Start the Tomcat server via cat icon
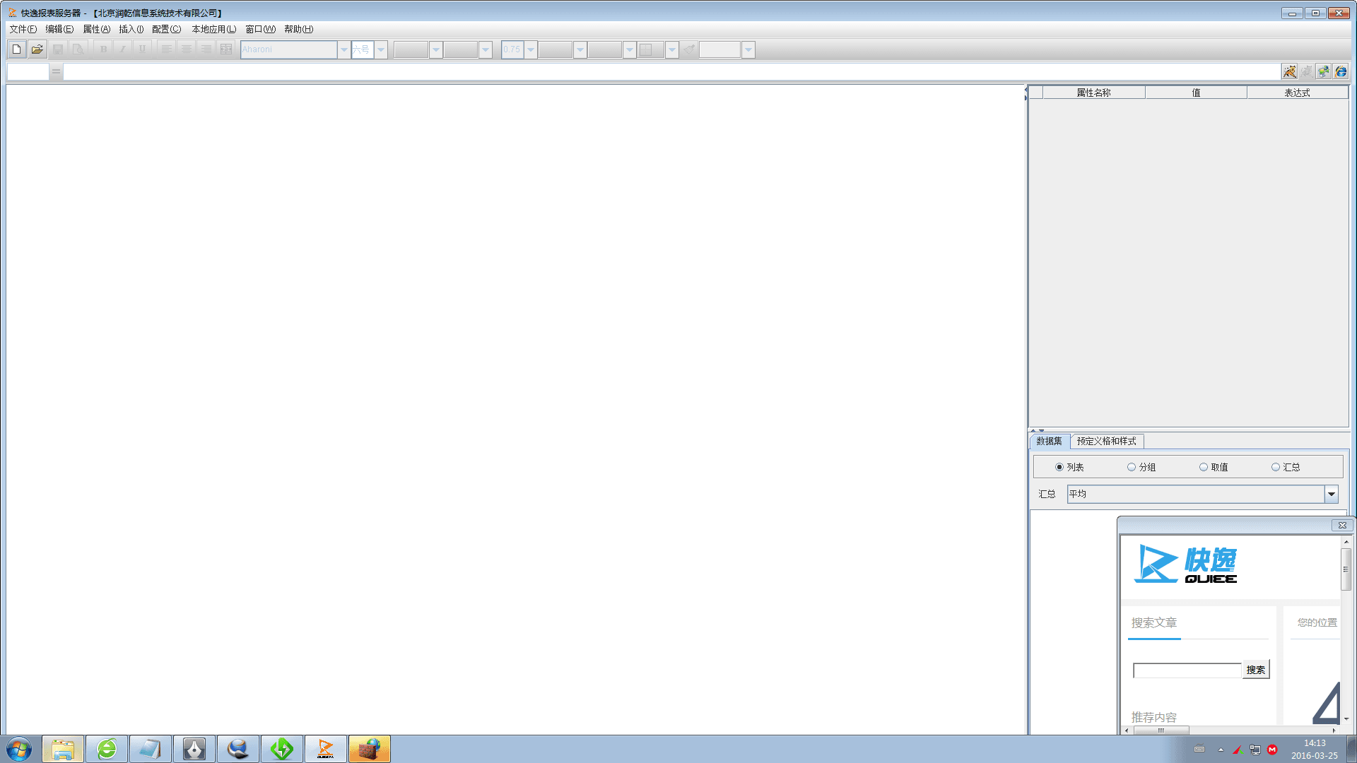1357x763 pixels. point(1289,71)
